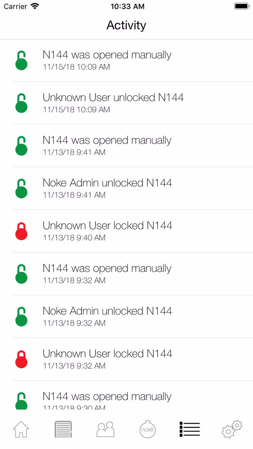Open the Home tab icon

[21, 429]
